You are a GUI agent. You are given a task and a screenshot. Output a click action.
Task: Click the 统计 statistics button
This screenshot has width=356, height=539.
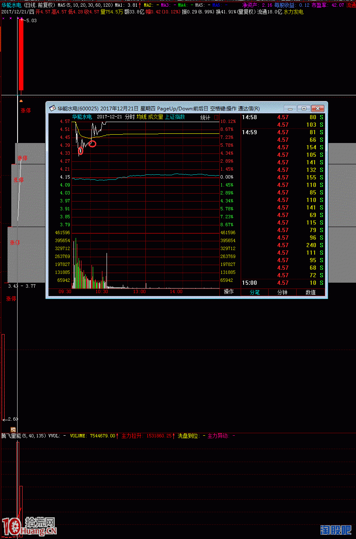tap(205, 118)
